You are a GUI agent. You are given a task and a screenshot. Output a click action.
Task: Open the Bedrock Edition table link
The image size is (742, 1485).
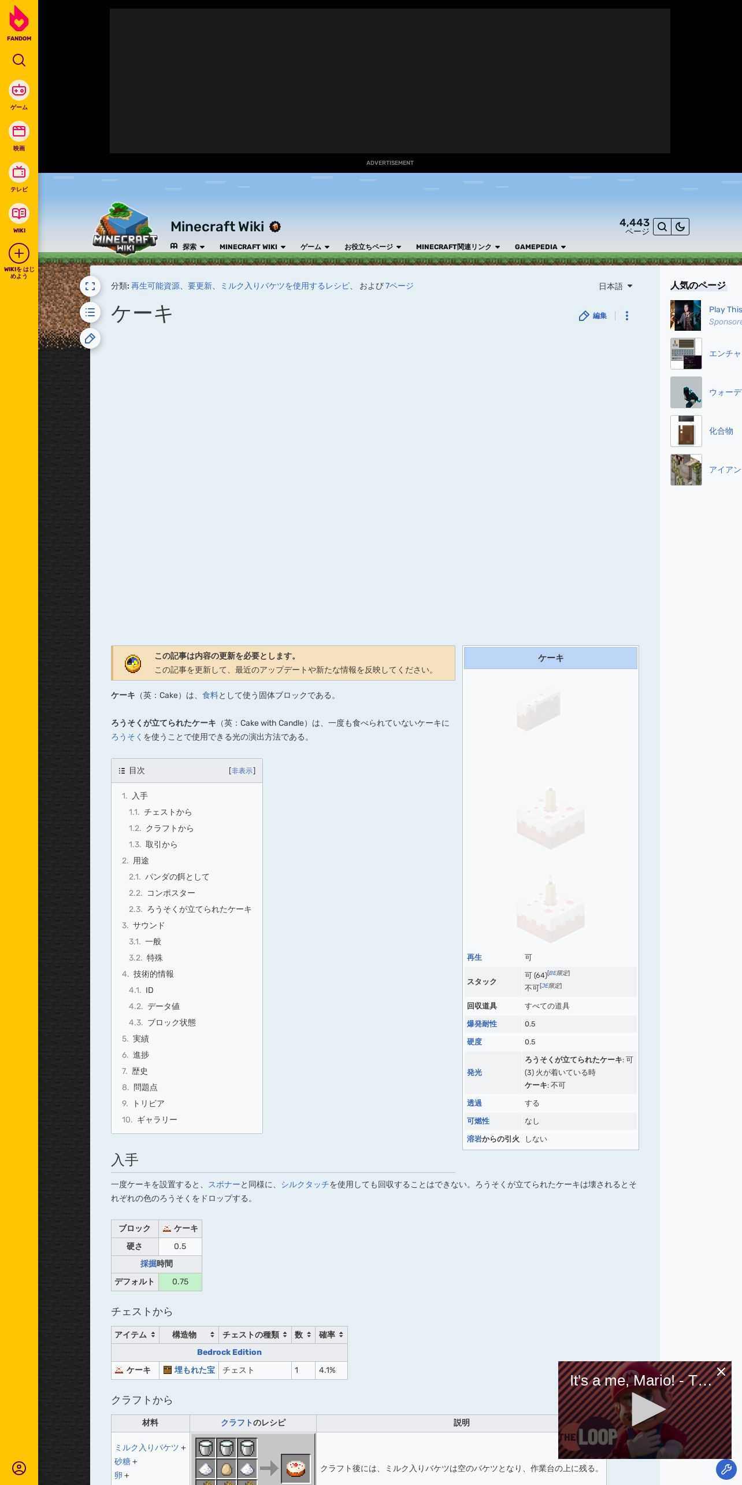coord(229,1352)
